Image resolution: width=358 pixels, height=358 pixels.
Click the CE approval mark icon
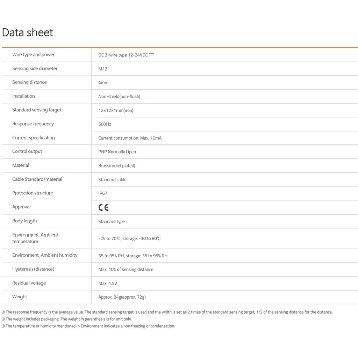point(103,207)
